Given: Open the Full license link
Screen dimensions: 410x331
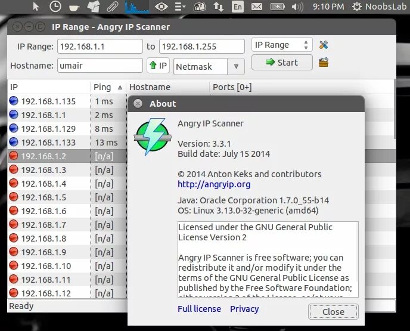Looking at the screenshot, I should coord(199,309).
